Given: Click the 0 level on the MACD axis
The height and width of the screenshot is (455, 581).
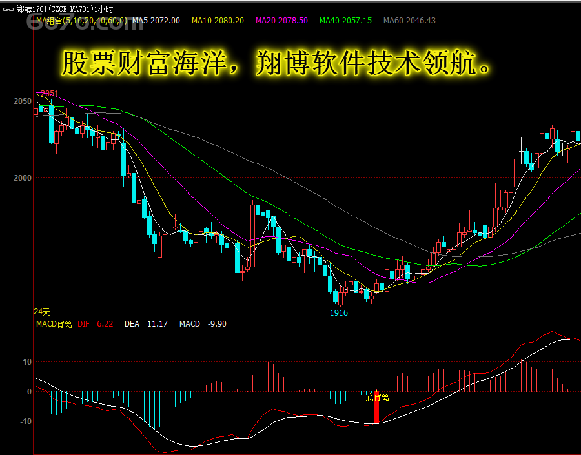Looking at the screenshot, I should coord(29,392).
